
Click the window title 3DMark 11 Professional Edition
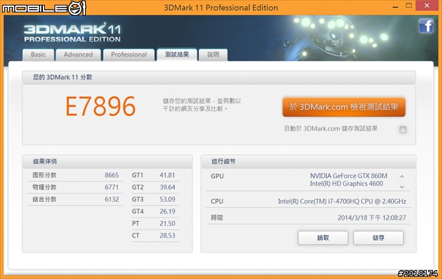coord(221,8)
